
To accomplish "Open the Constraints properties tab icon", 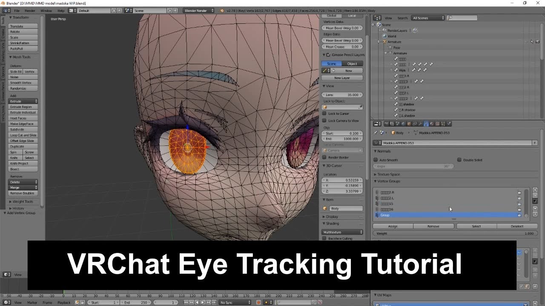I will coord(415,124).
